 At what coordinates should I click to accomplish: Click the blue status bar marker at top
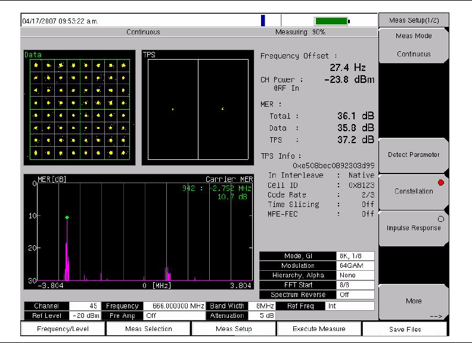[263, 21]
